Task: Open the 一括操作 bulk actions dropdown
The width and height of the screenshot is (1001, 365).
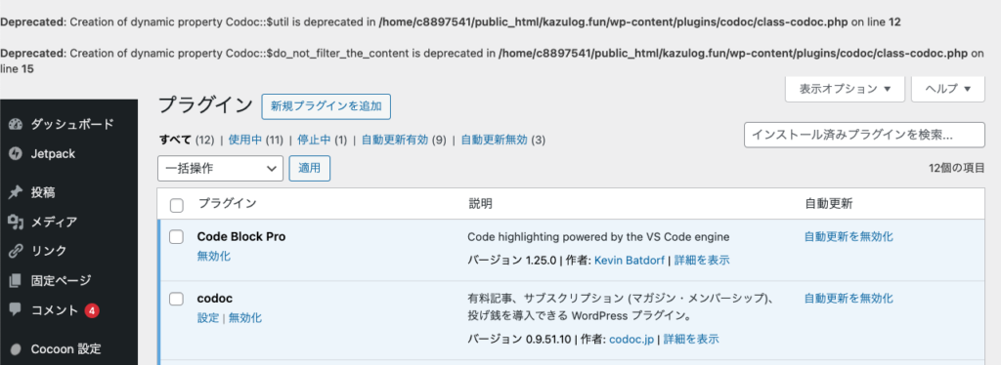Action: click(220, 168)
